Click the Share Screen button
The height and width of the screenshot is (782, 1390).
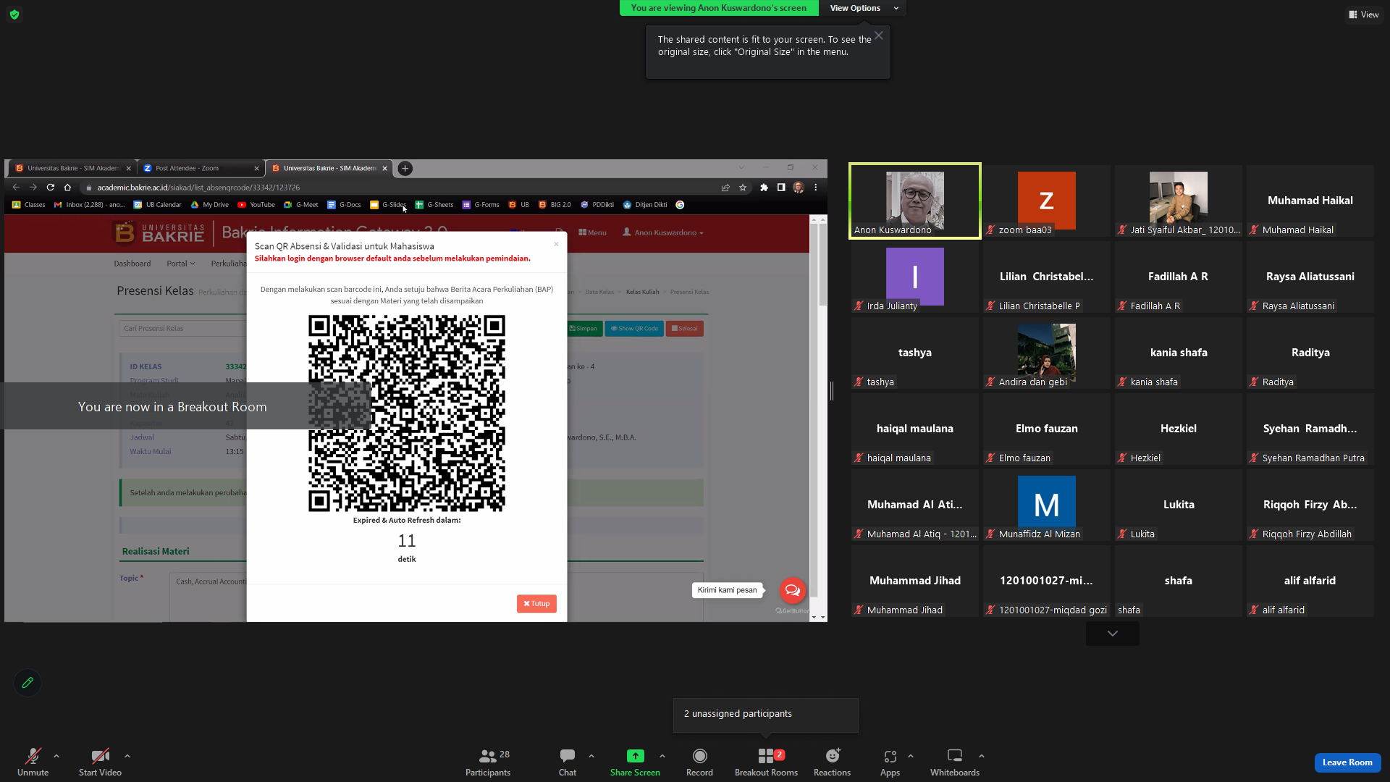(x=635, y=762)
